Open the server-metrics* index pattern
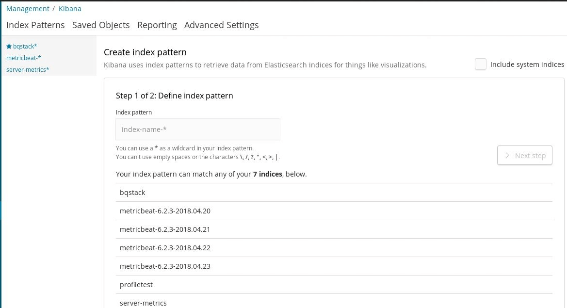The width and height of the screenshot is (567, 308). click(x=28, y=70)
